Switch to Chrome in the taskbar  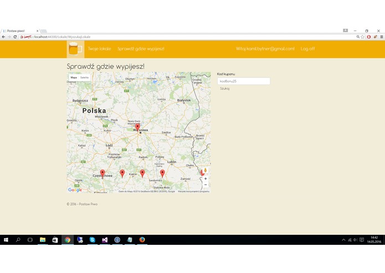tap(68, 240)
